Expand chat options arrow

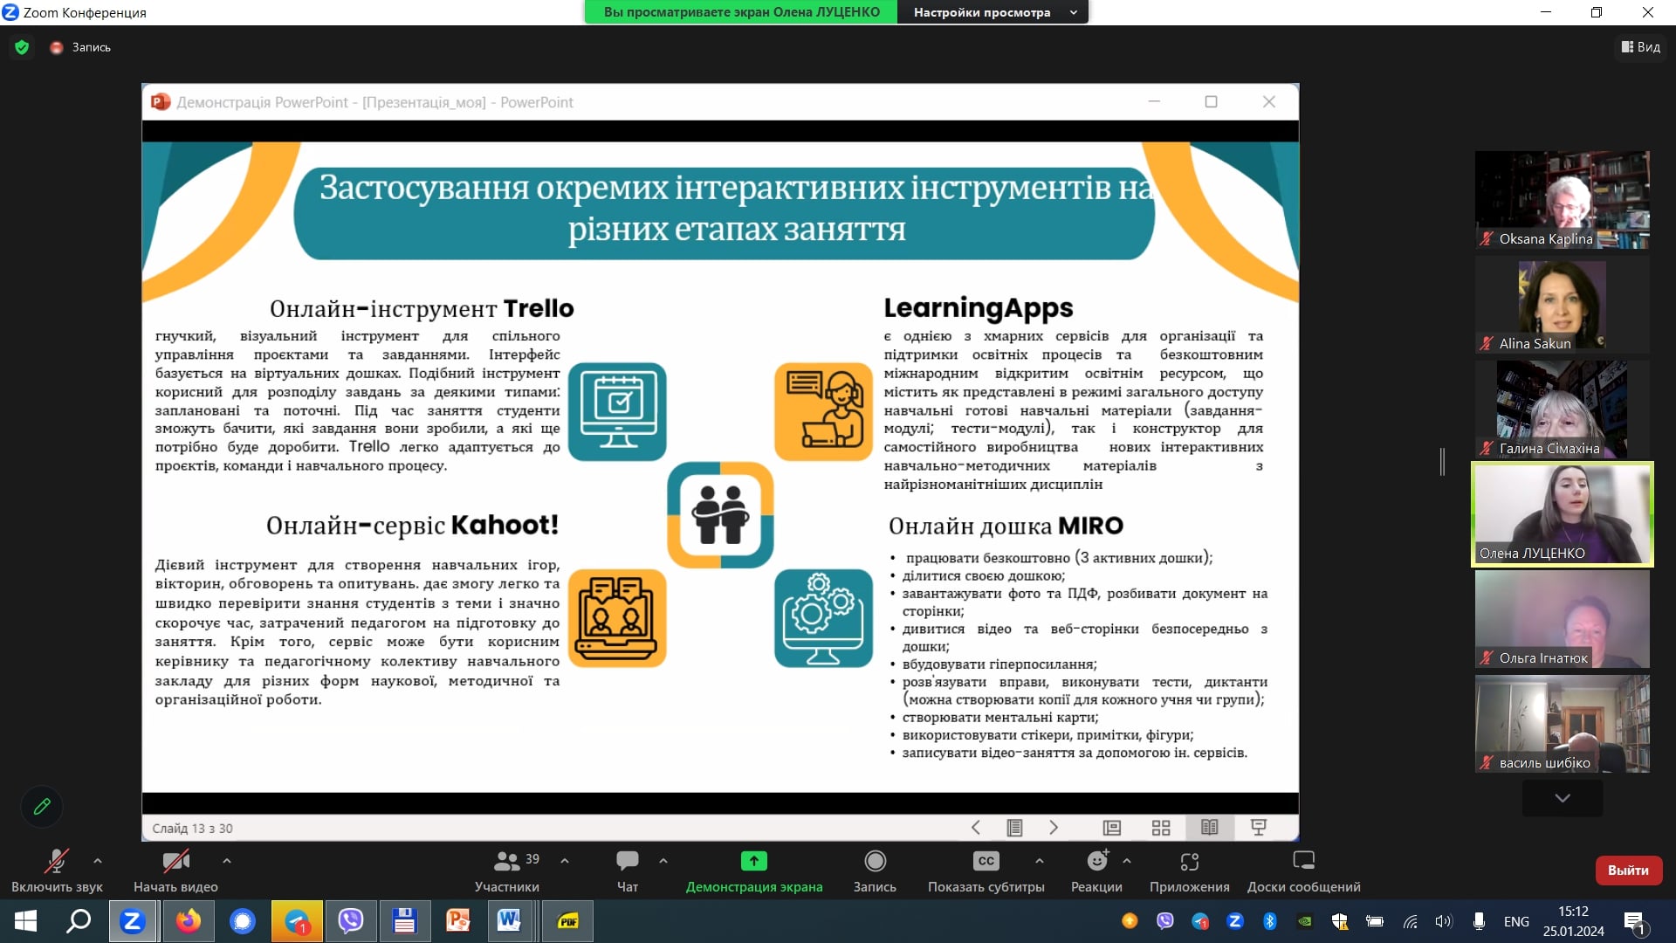[663, 861]
